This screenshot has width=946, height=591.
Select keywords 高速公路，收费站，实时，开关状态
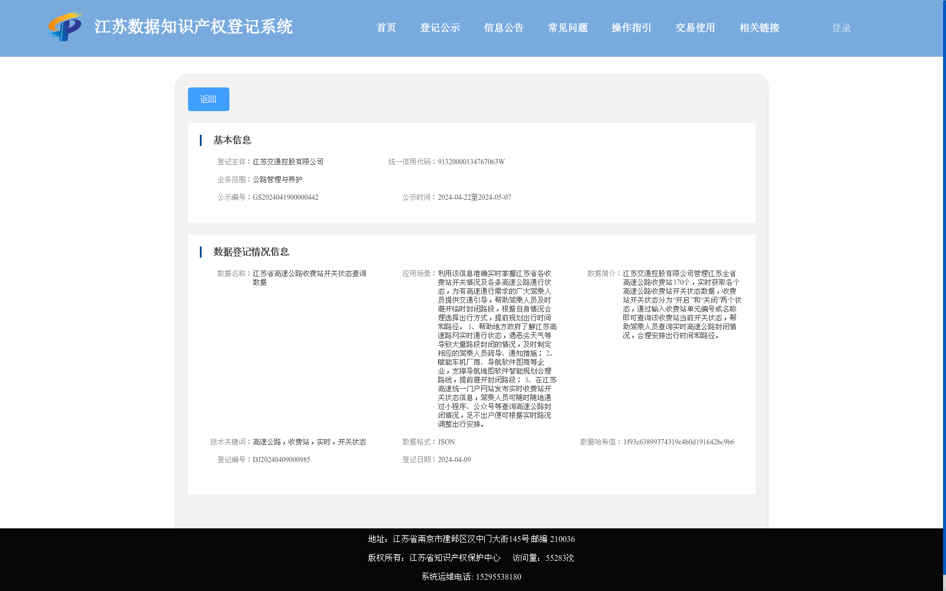click(x=310, y=442)
